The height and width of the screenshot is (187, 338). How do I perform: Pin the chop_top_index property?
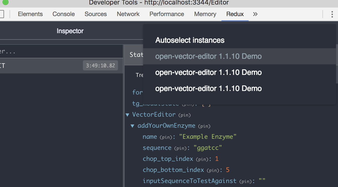click(x=202, y=159)
